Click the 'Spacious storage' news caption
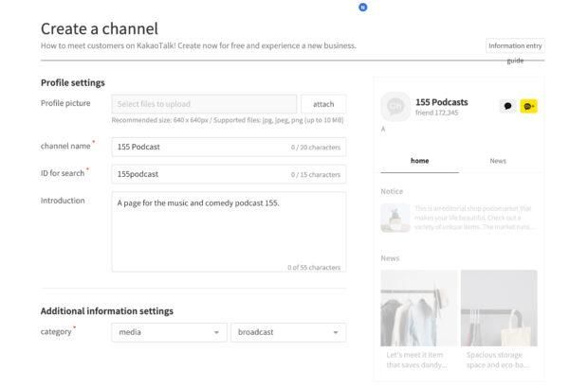The width and height of the screenshot is (588, 387). [x=498, y=361]
